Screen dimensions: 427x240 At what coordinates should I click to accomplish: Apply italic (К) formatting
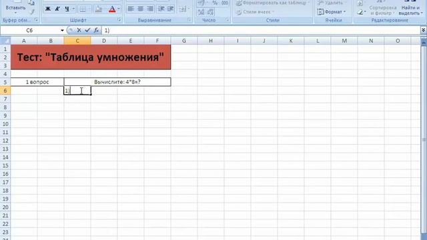[x=57, y=9]
